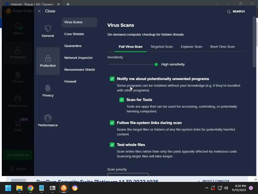The image size is (258, 194).
Task: Open a new browser tab with plus
Action: click(68, 4)
